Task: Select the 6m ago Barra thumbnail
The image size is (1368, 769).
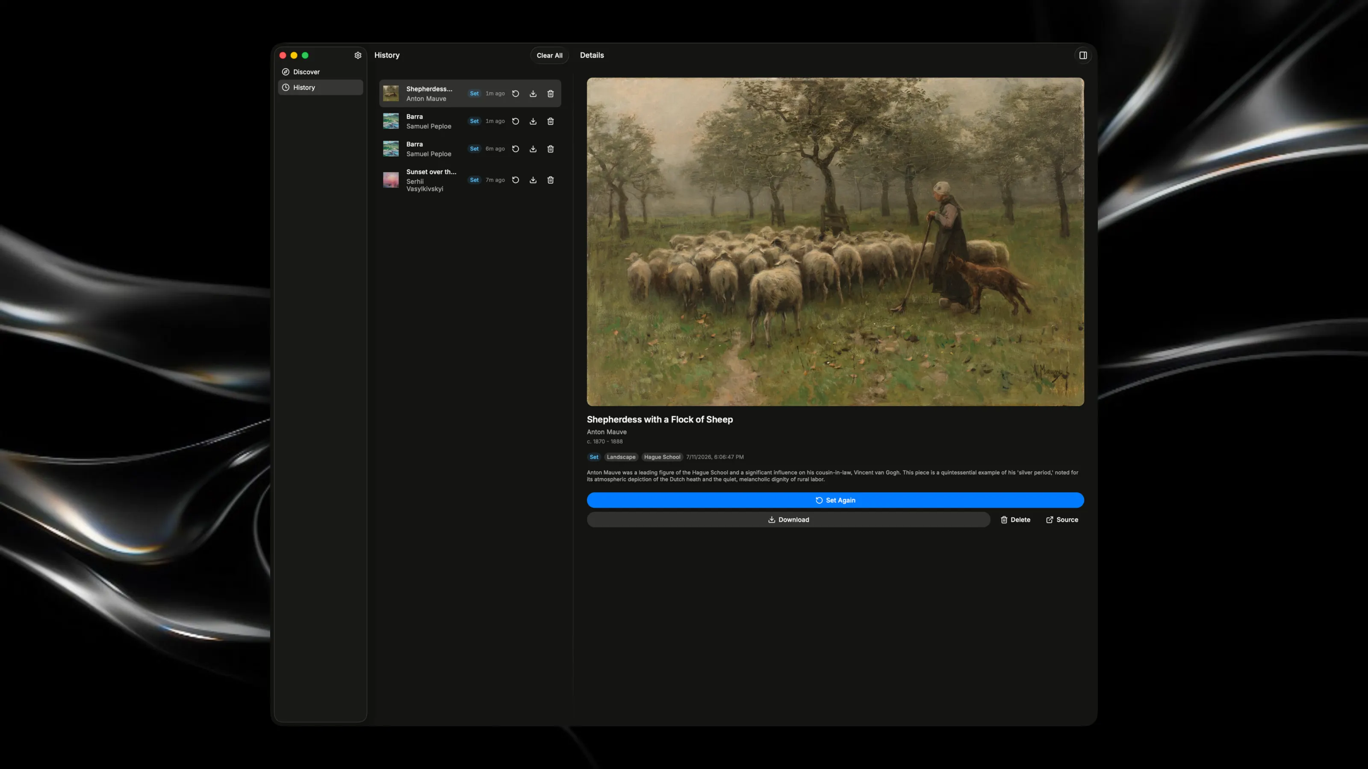Action: 391,149
